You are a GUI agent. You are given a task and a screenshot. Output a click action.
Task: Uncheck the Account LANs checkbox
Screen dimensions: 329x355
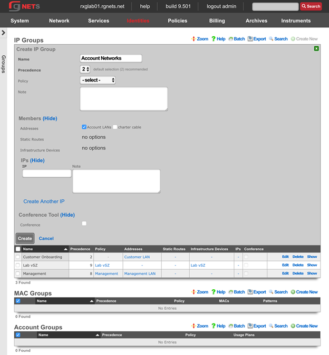[84, 127]
